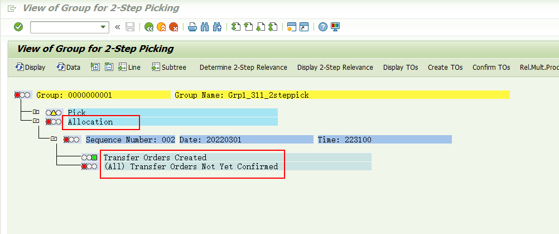Click (All) Transfer Orders Not Yet Confirmed
559x234 pixels.
tap(191, 166)
